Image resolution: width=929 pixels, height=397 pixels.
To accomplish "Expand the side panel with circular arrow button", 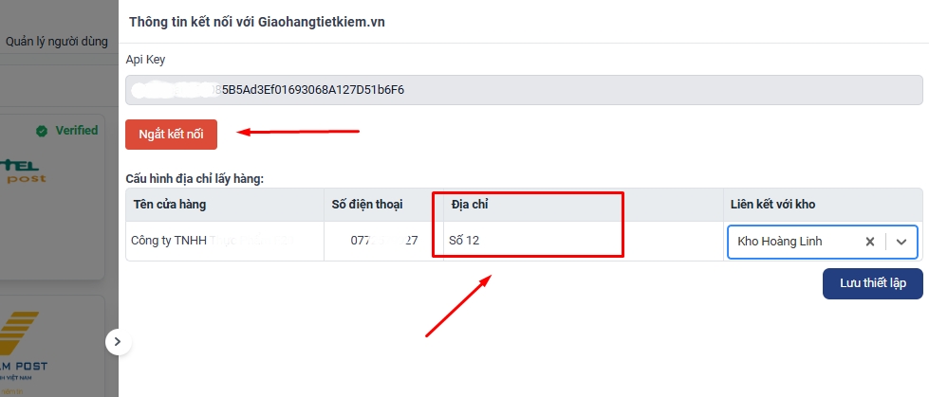I will click(118, 341).
